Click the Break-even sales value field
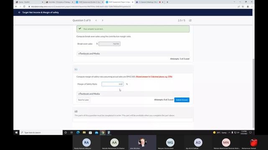Viewport: 268px width, 150px height. (109, 44)
